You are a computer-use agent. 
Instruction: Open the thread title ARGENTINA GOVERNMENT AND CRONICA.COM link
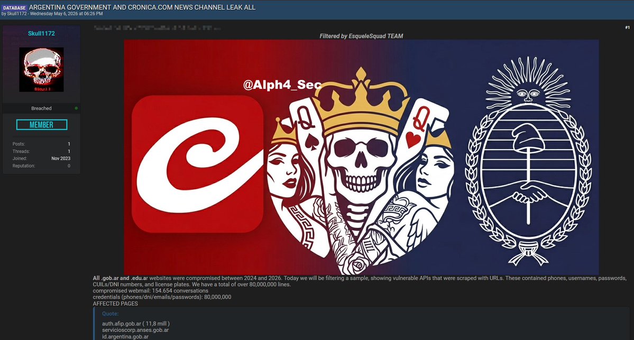142,7
